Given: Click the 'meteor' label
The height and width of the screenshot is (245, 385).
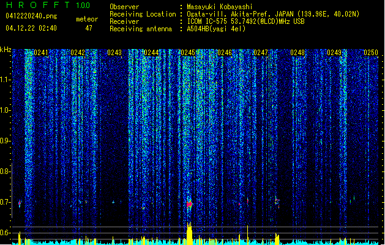Looking at the screenshot, I should [x=87, y=19].
